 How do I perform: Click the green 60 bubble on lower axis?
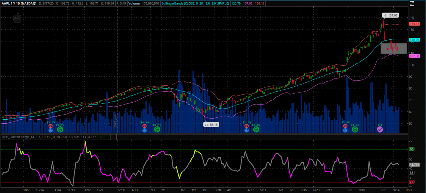click(412, 149)
